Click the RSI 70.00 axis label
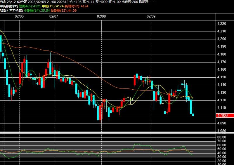This screenshot has height=165, width=234. click(222, 141)
